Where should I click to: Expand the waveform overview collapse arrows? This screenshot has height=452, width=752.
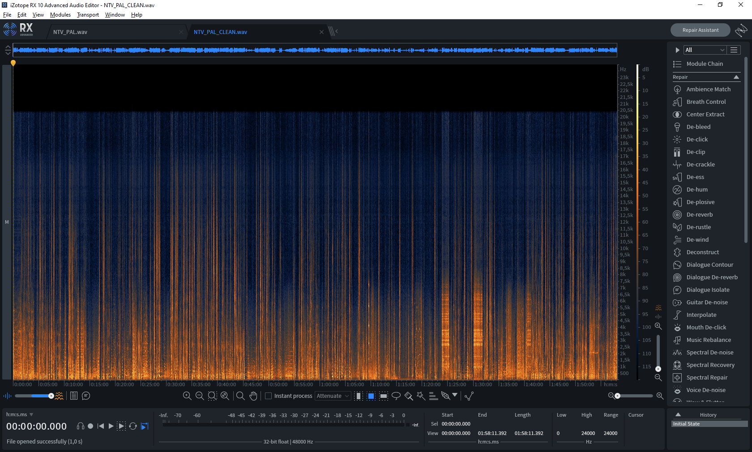pyautogui.click(x=8, y=50)
